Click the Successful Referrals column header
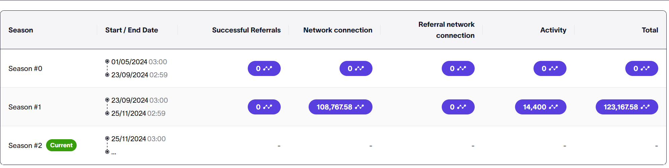Screen dimensions: 669x168 [x=246, y=30]
